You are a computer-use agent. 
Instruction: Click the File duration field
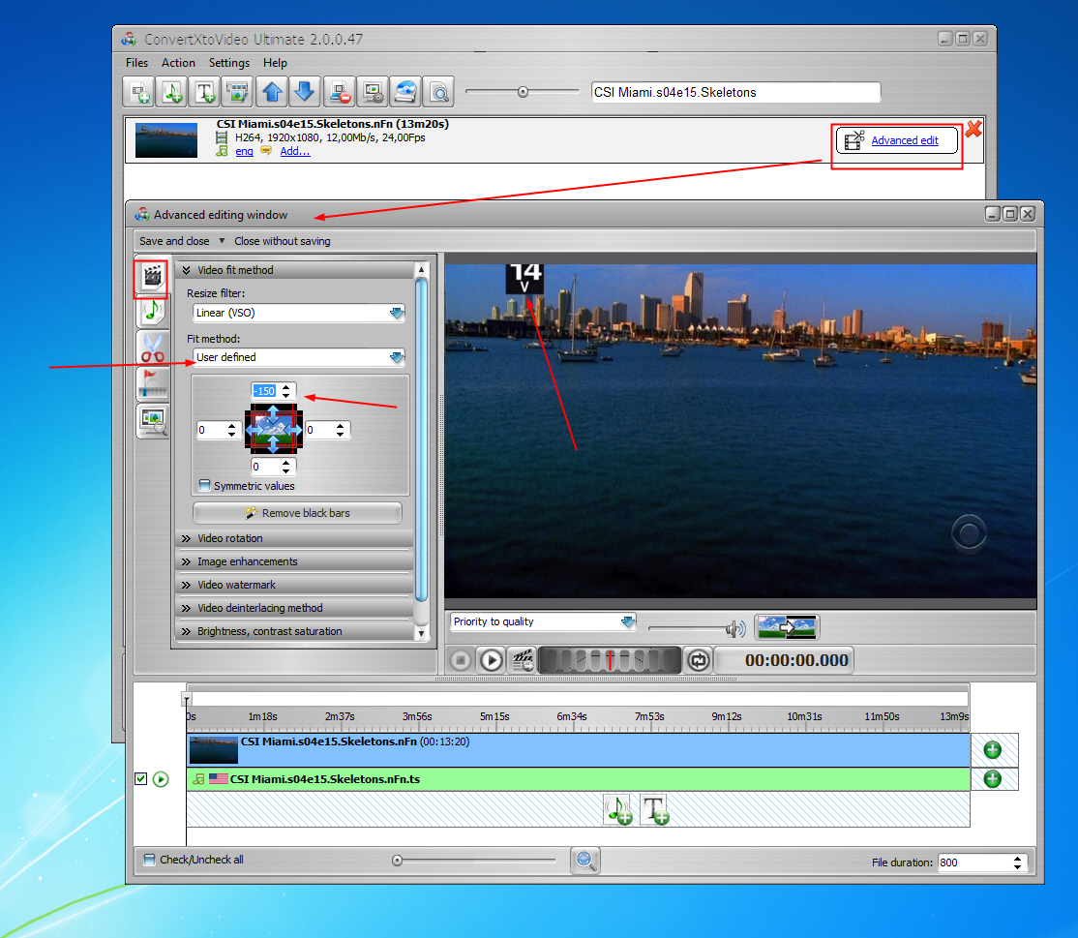coord(974,862)
